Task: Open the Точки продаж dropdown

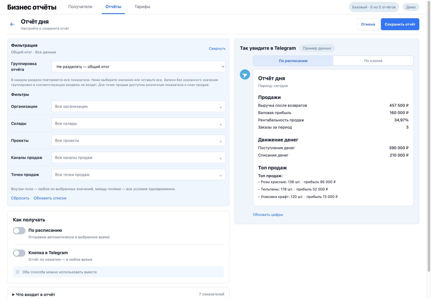Action: (x=139, y=175)
